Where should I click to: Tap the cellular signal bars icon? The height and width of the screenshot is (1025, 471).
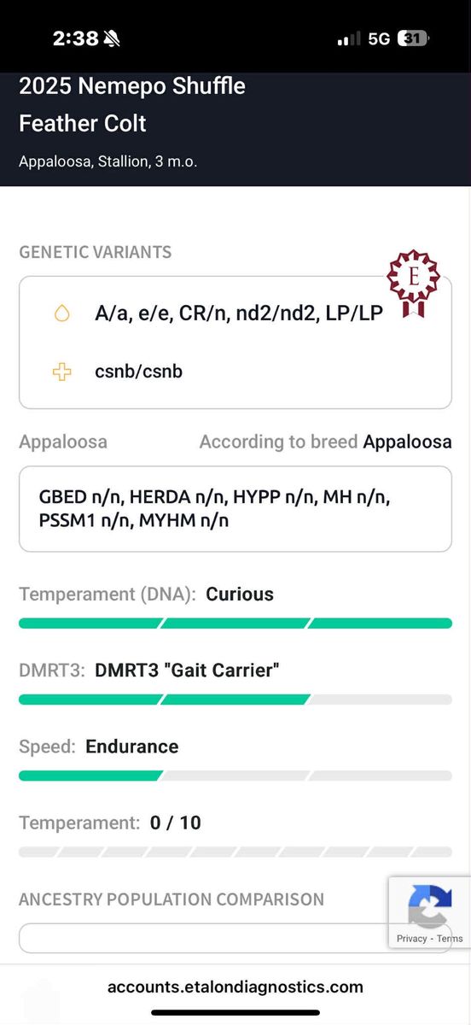pyautogui.click(x=349, y=39)
